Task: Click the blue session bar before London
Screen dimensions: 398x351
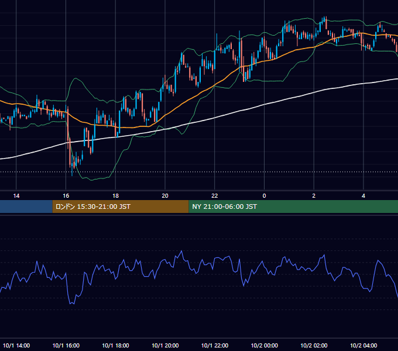Action: click(x=26, y=207)
